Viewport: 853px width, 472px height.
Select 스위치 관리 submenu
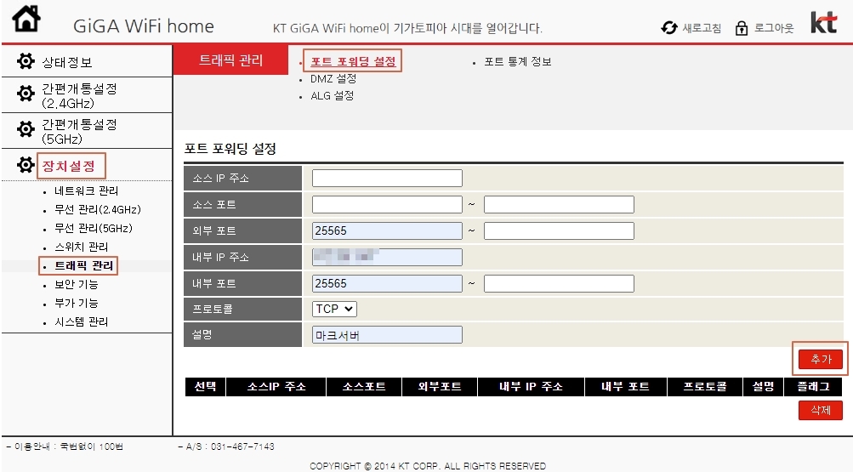[81, 247]
